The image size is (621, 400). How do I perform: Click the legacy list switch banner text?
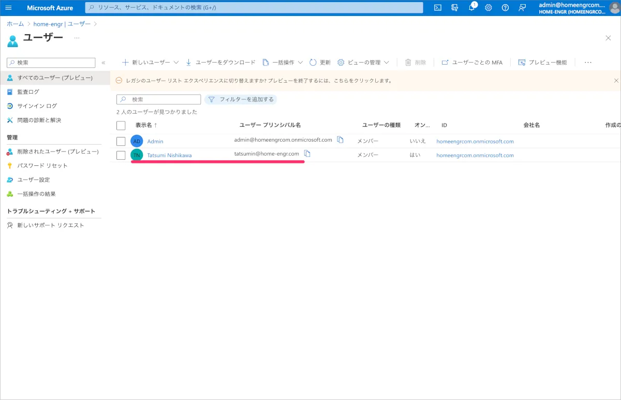pos(259,81)
